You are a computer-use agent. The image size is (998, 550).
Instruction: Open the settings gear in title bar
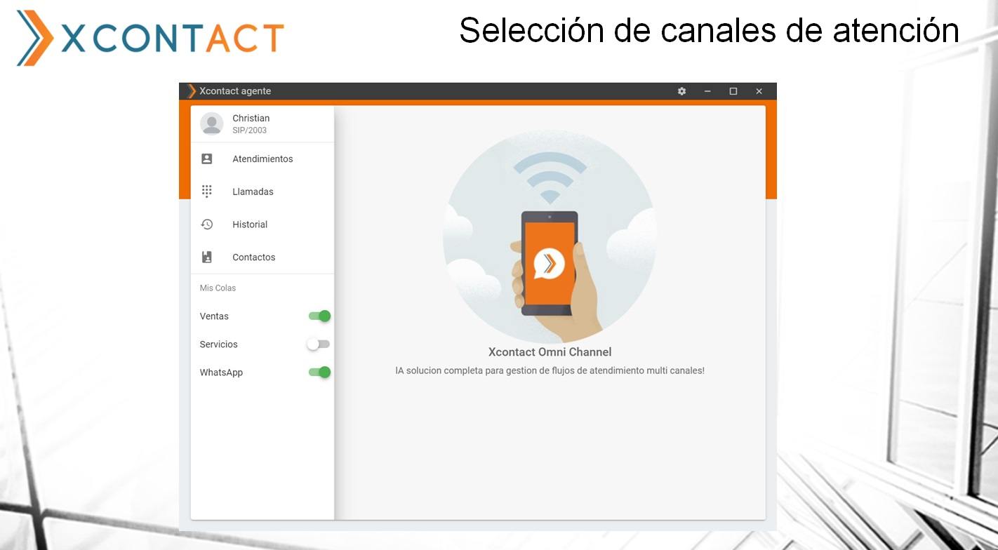coord(681,91)
